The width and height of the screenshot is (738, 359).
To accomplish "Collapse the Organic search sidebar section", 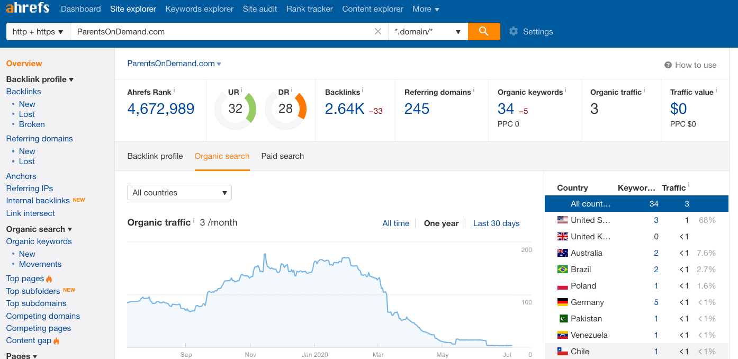I will tap(39, 229).
